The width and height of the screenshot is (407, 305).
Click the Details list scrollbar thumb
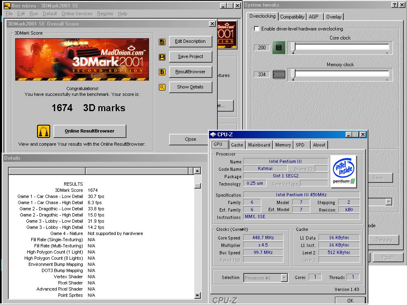[x=197, y=186]
